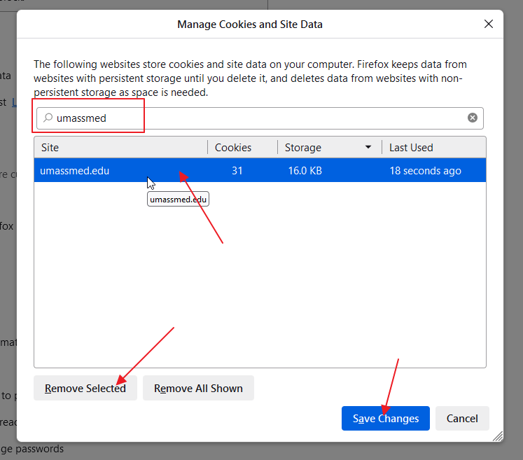Screen dimensions: 523x460
Task: Clear the umassmed search text
Action: tap(473, 118)
